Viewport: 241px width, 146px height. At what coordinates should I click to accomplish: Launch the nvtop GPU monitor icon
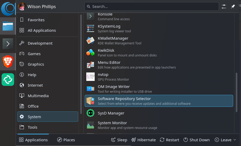coord(90,77)
